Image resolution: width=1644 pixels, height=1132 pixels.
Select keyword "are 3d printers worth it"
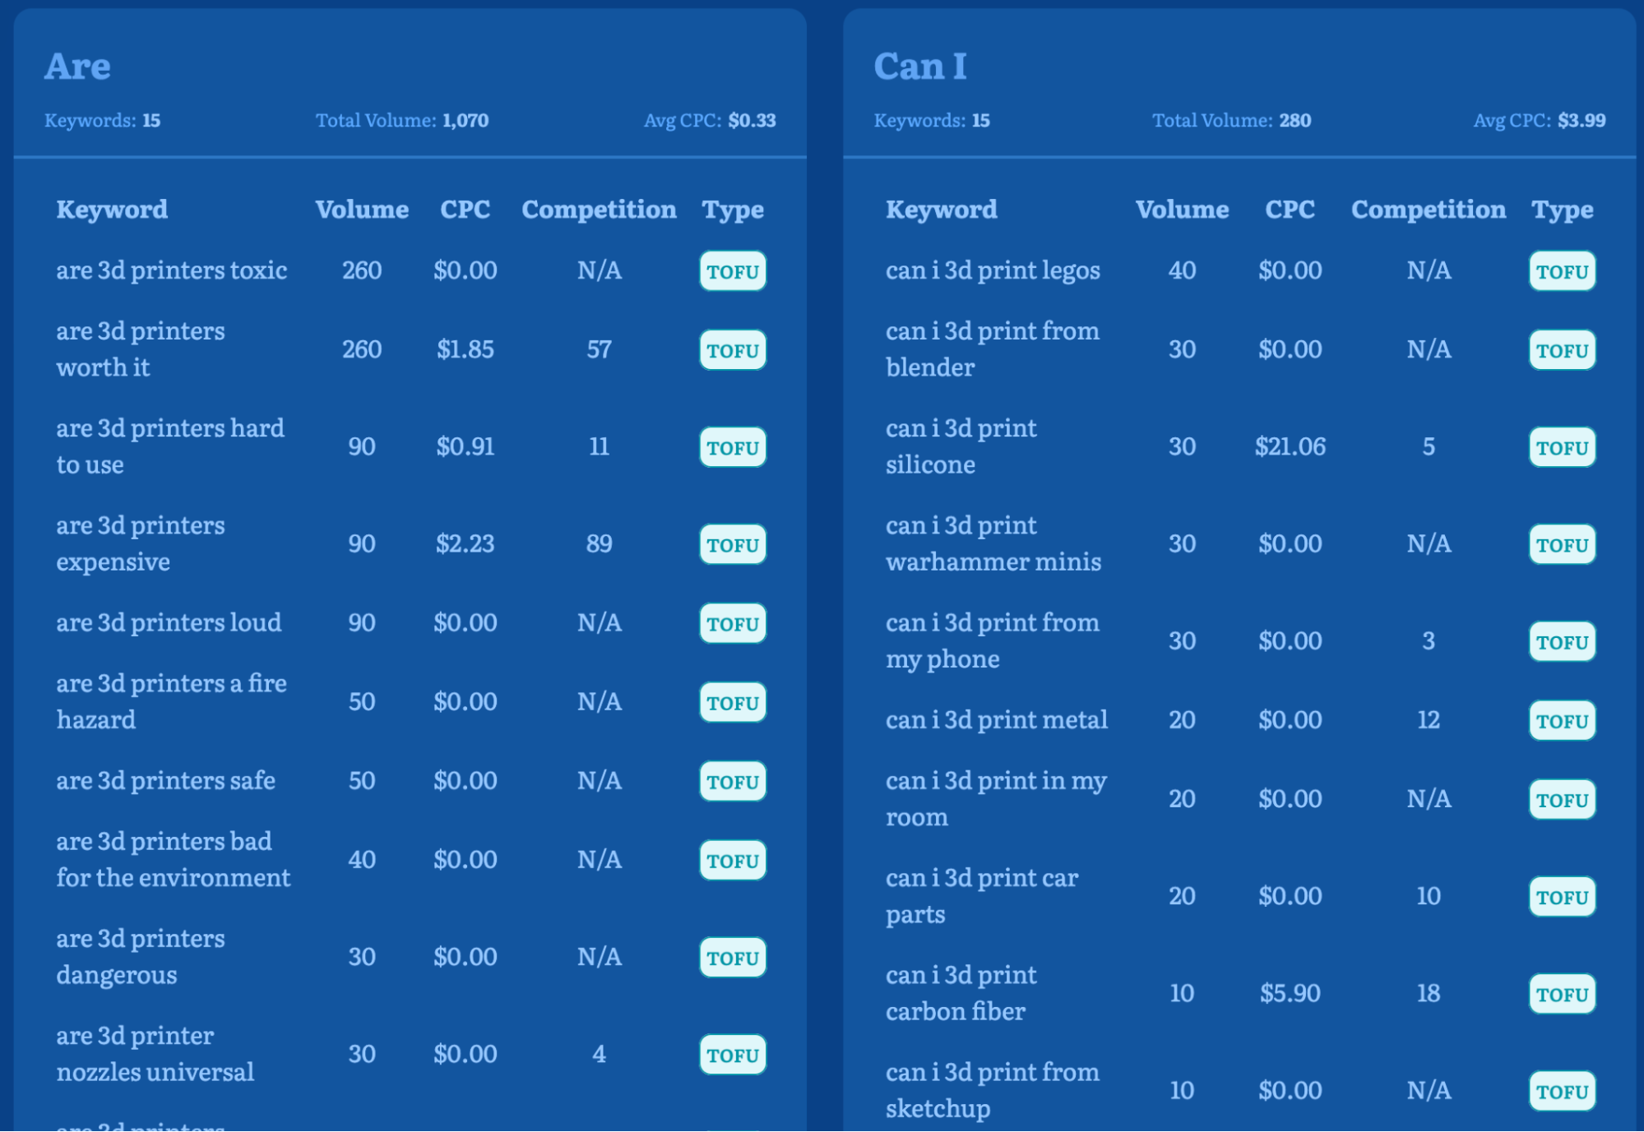point(140,349)
